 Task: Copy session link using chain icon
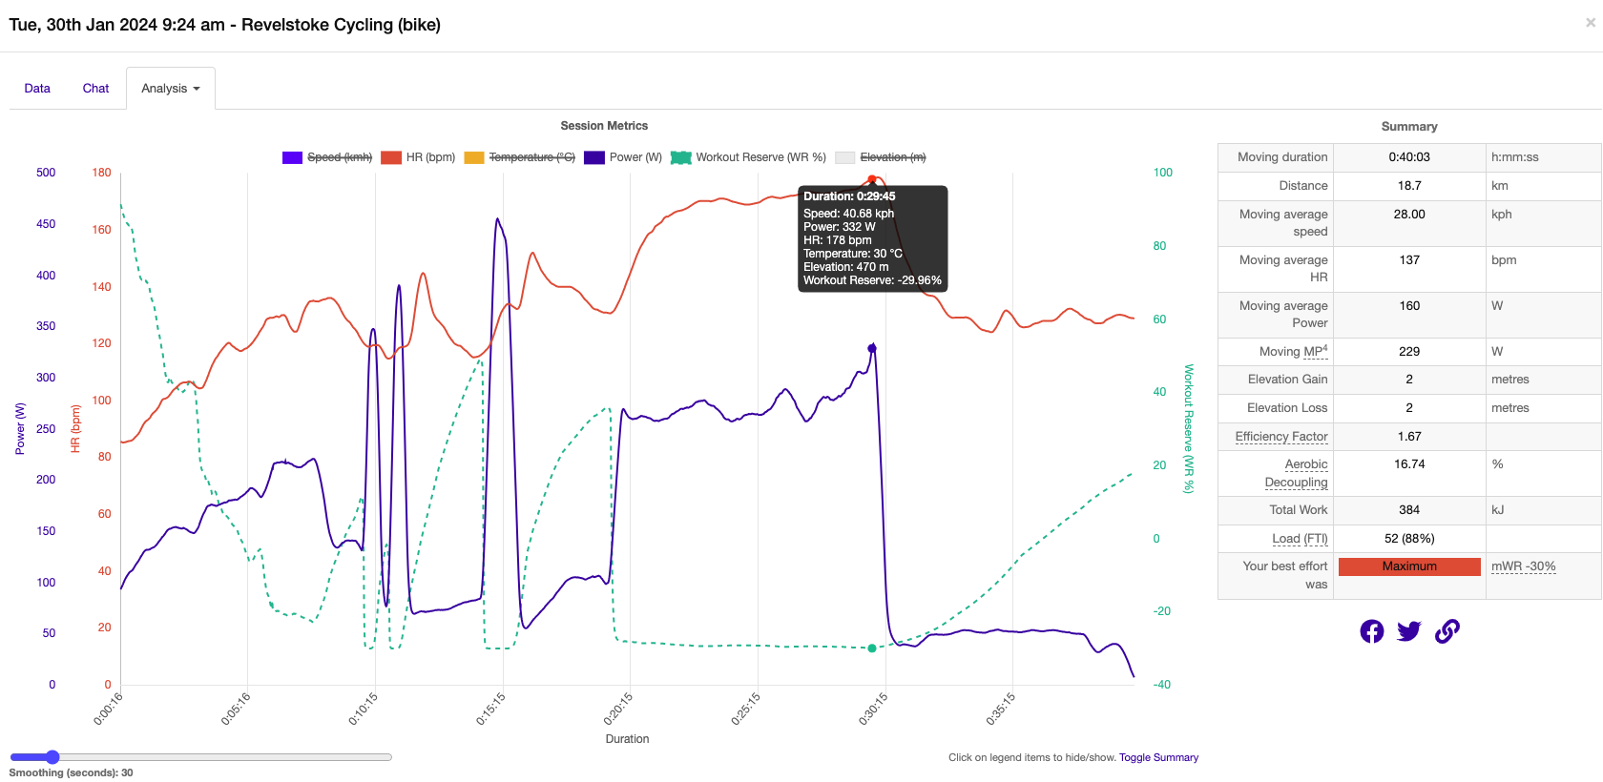tap(1447, 631)
